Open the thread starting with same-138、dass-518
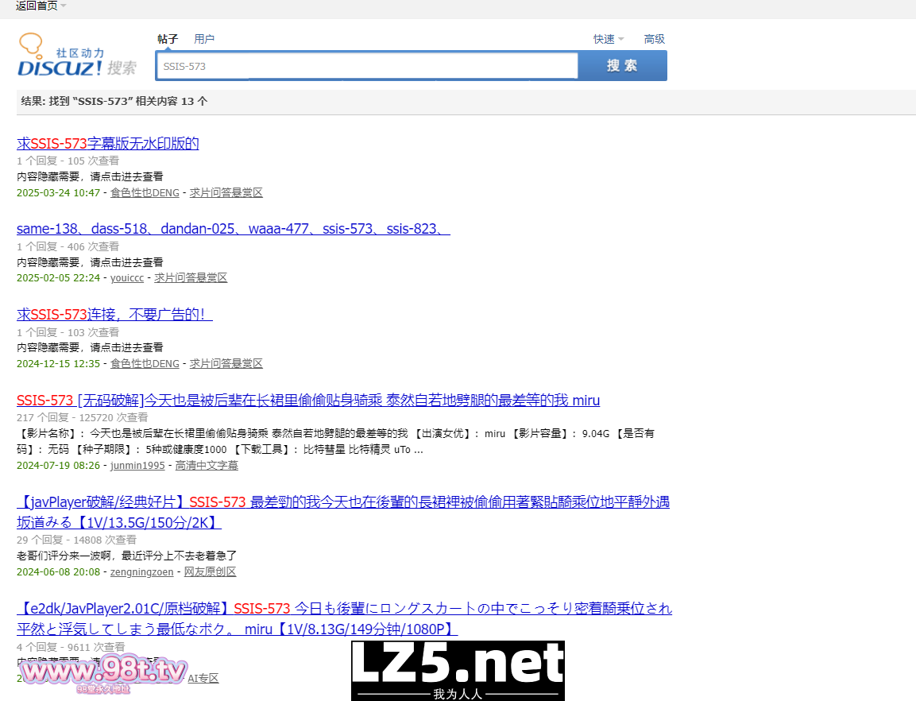The image size is (916, 701). tap(233, 229)
